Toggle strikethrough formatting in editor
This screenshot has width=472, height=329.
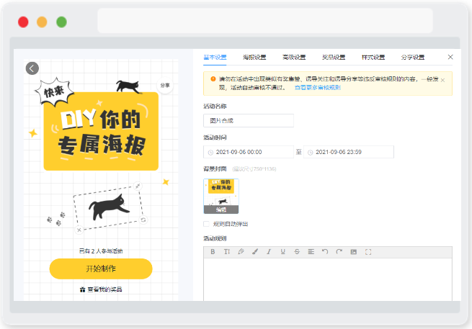pos(297,252)
